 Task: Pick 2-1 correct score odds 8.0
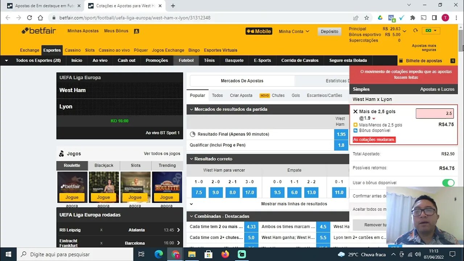point(233,192)
